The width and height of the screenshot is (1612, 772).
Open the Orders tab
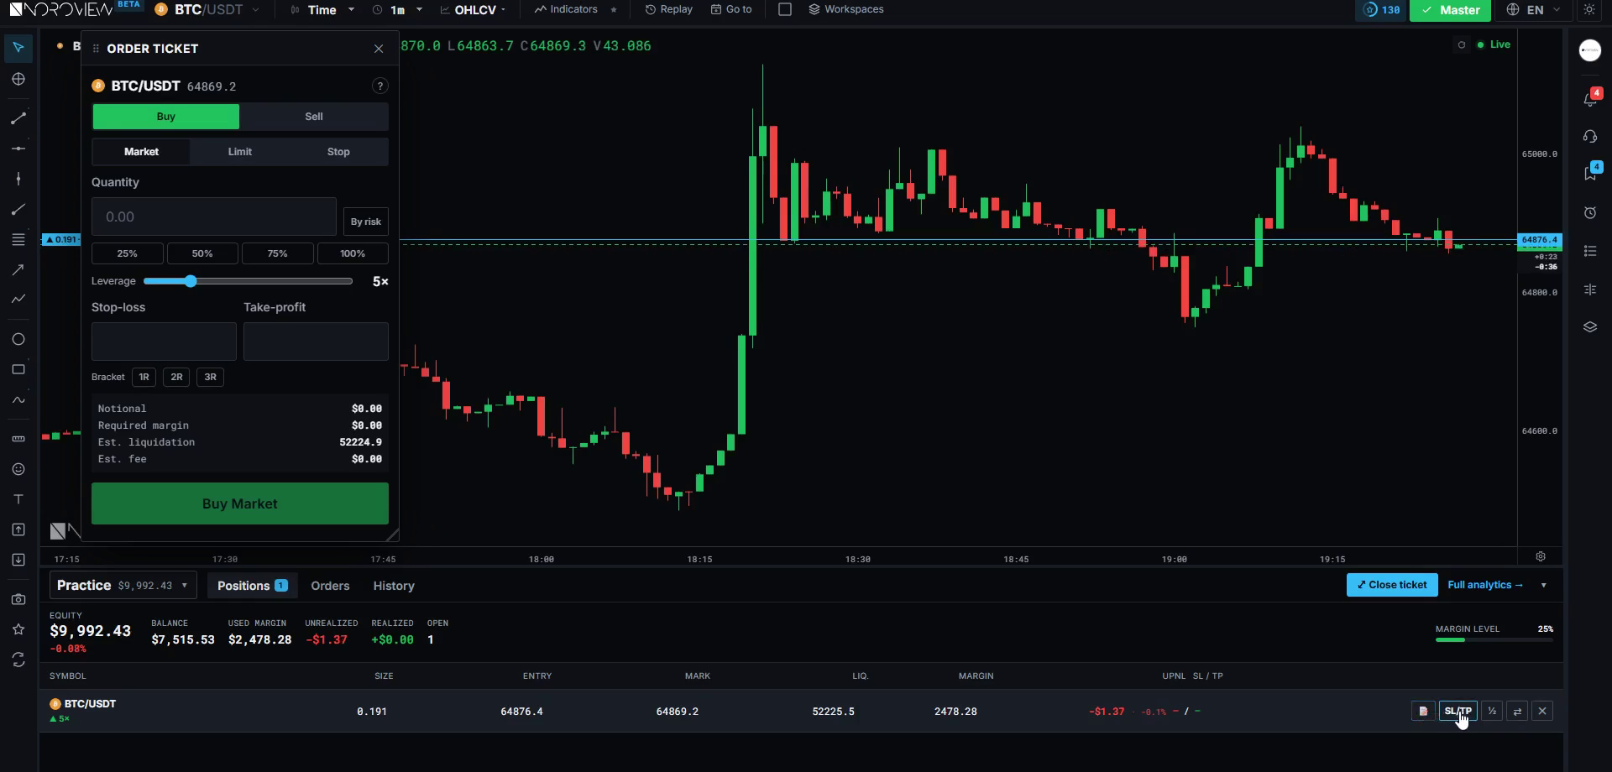pos(330,586)
